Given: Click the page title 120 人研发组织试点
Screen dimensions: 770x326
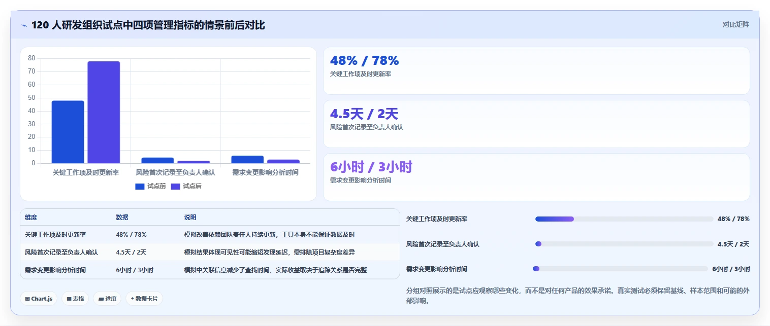Looking at the screenshot, I should pos(148,25).
